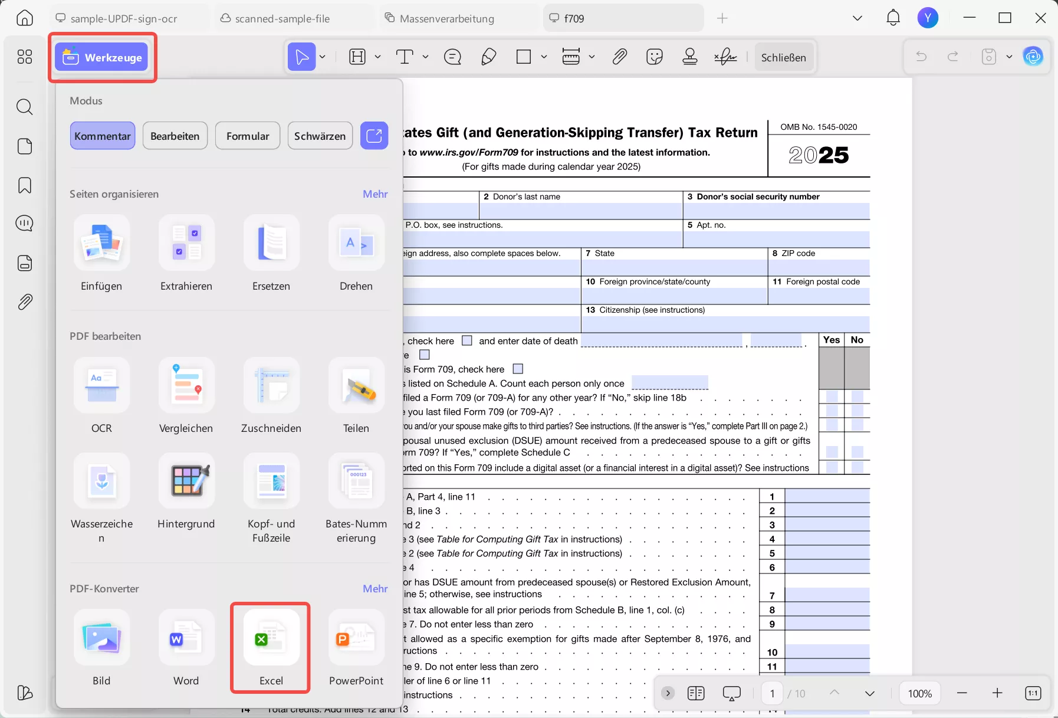Convert PDF to Excel

271,648
